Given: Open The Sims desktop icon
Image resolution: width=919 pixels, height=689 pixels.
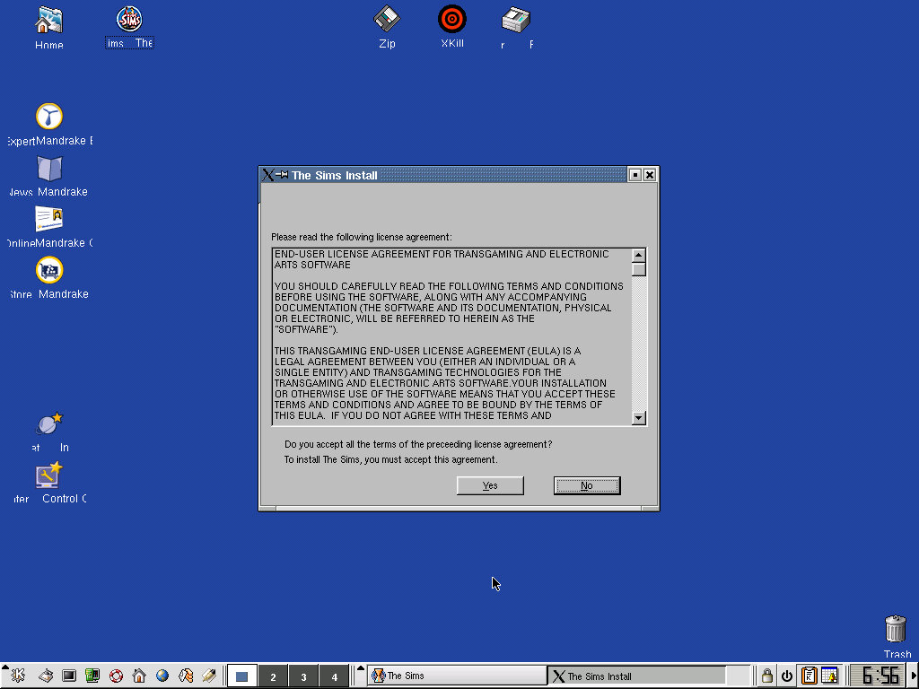Looking at the screenshot, I should pos(130,20).
